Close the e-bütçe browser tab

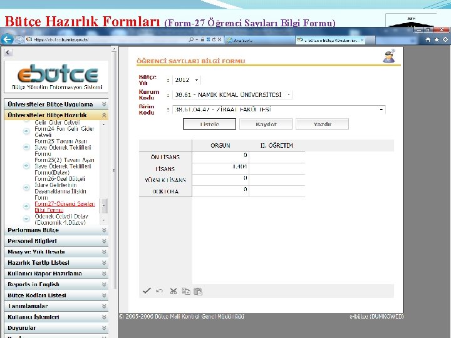362,40
